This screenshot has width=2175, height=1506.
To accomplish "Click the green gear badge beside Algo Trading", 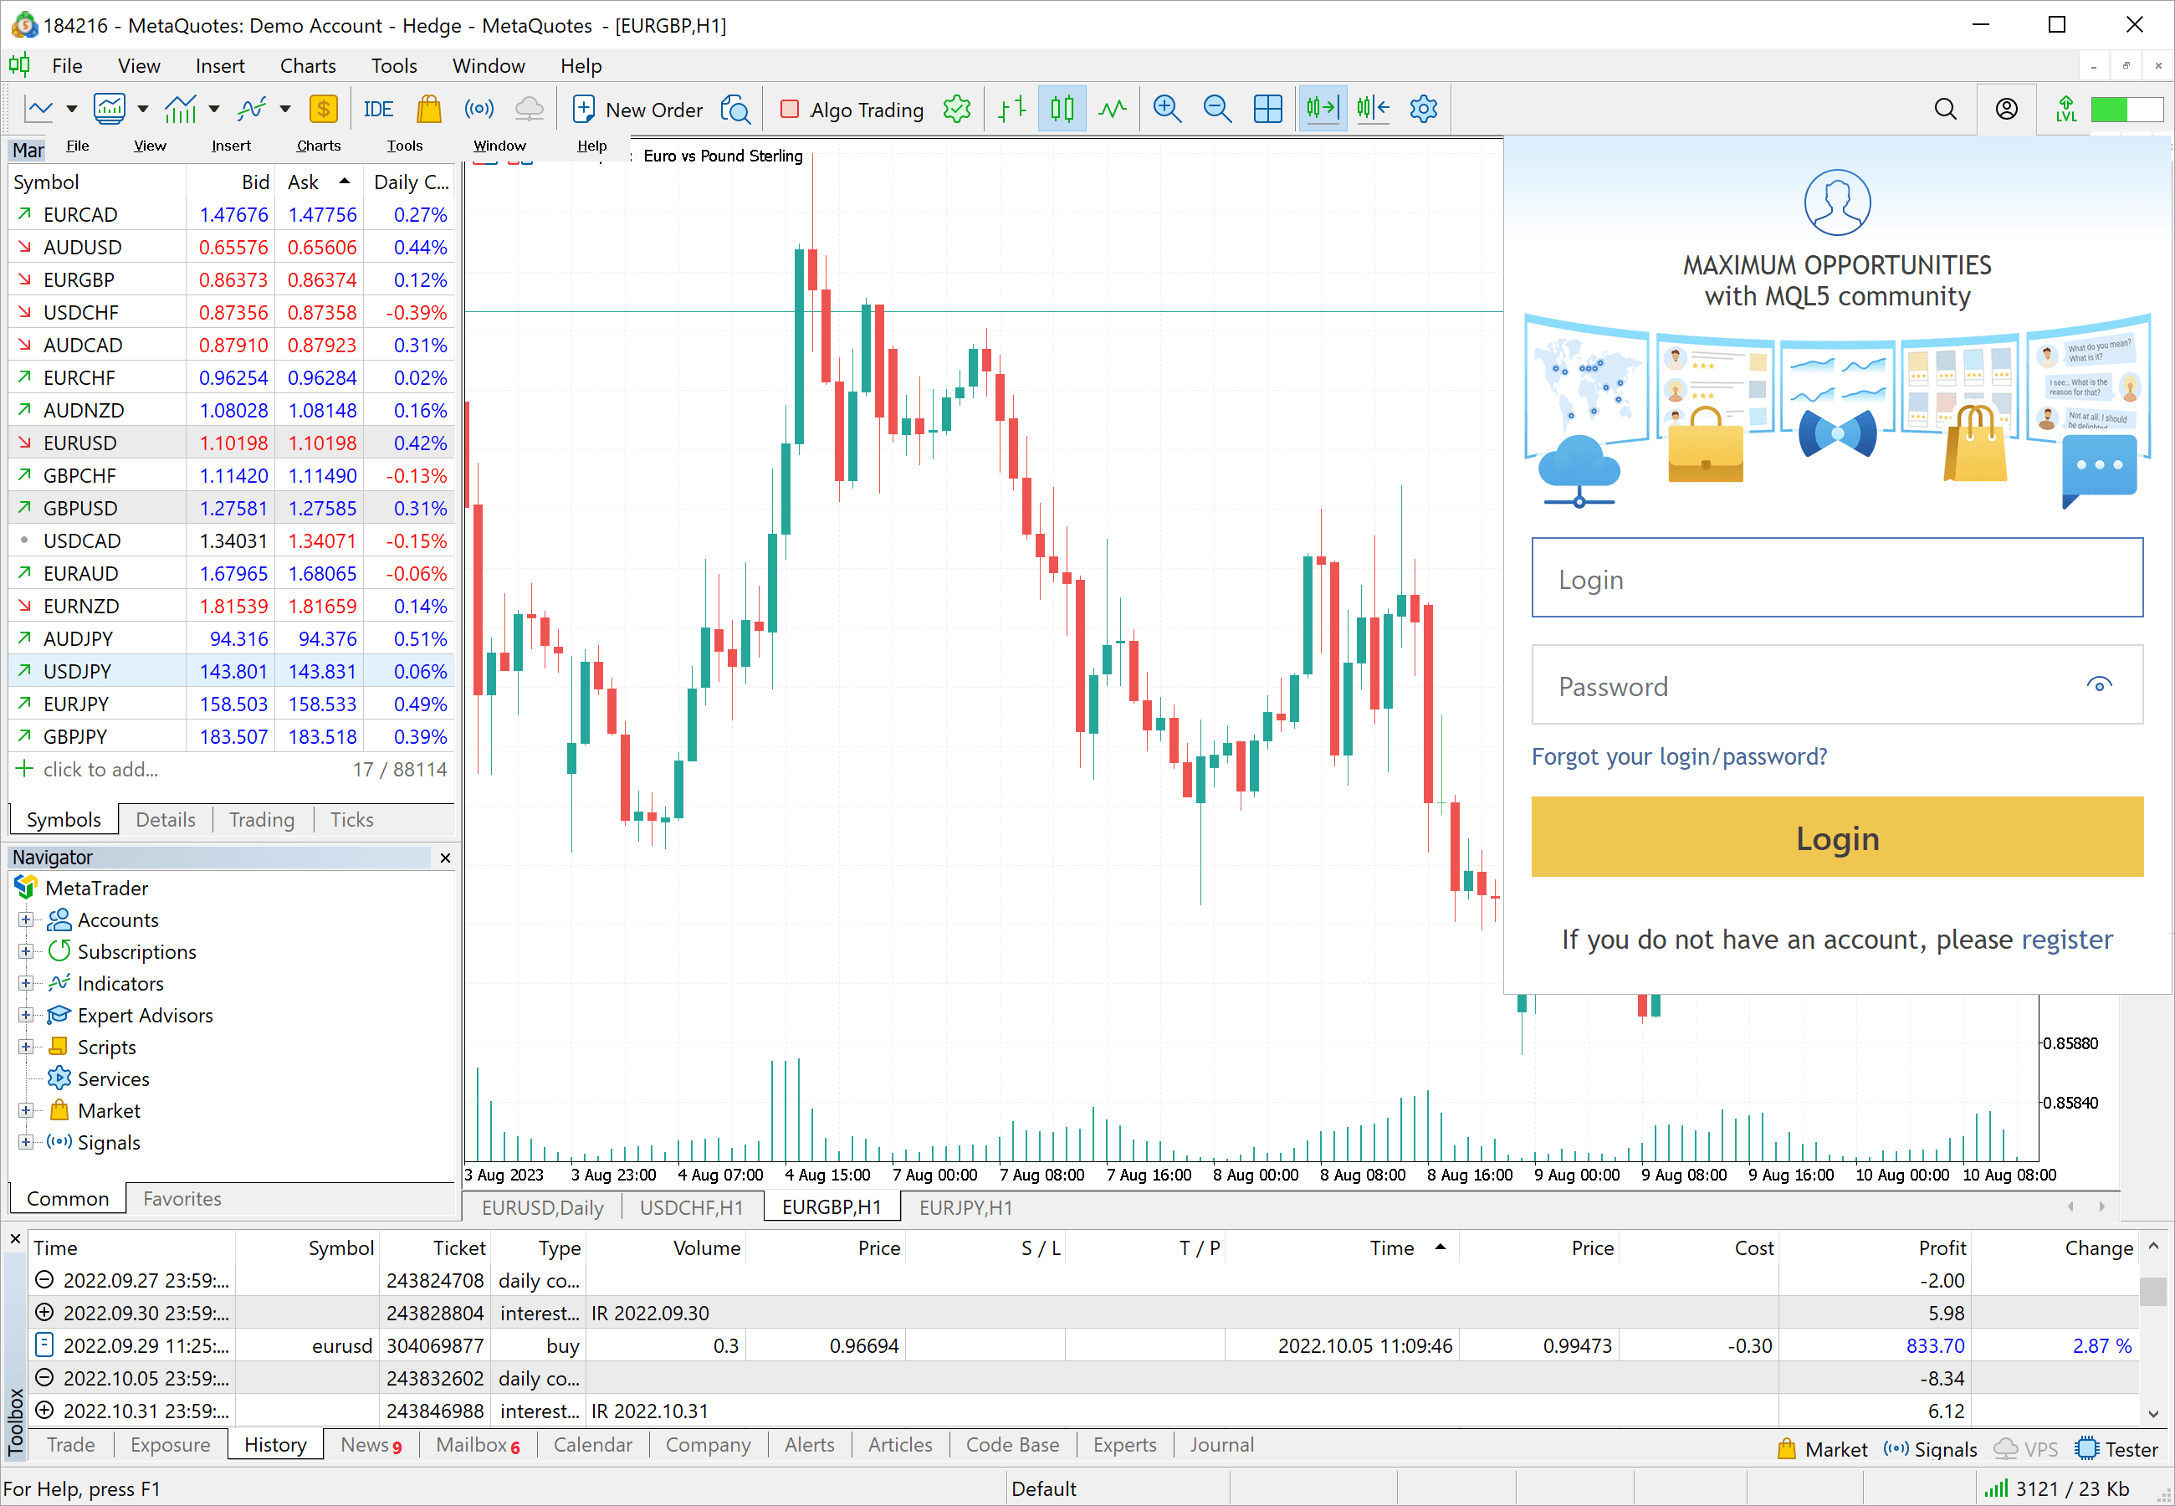I will coord(956,110).
